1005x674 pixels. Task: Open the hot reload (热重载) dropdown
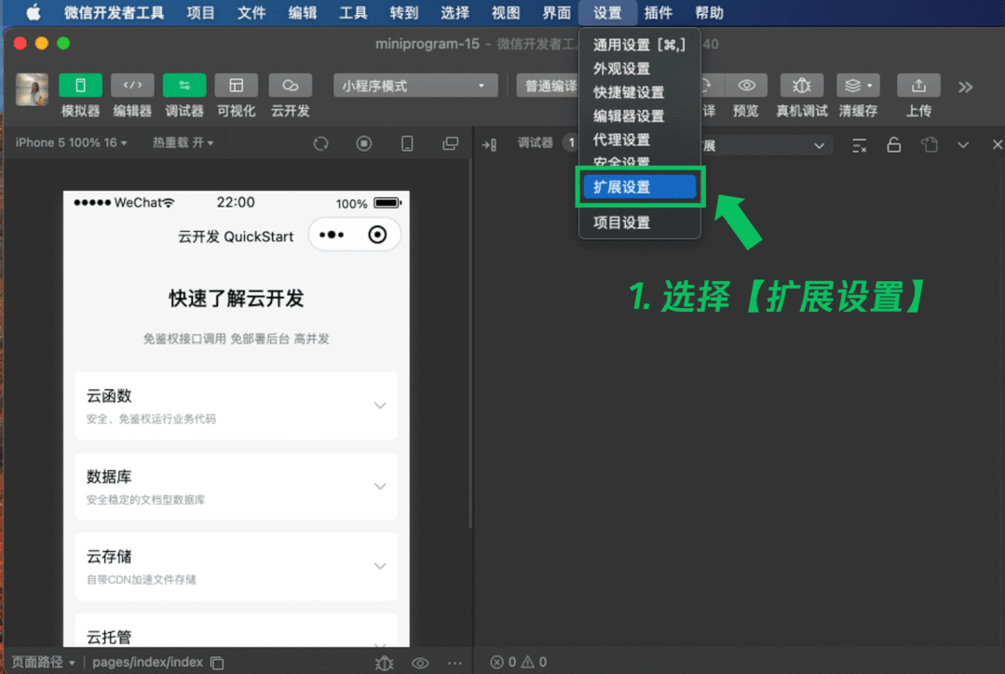(x=183, y=142)
